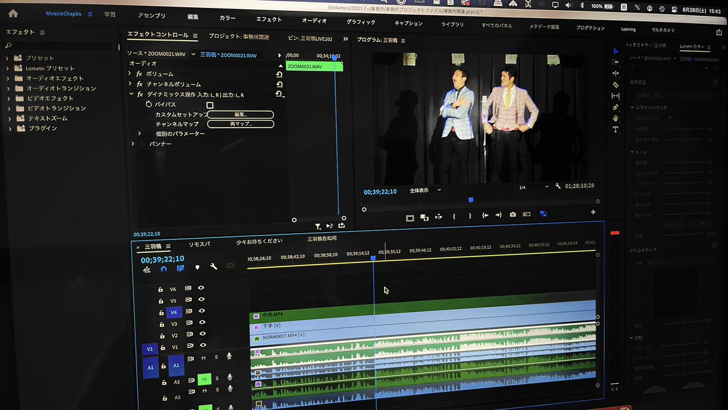The image size is (728, 410).
Task: Open the 全体表示 zoom level dropdown
Action: tap(425, 190)
